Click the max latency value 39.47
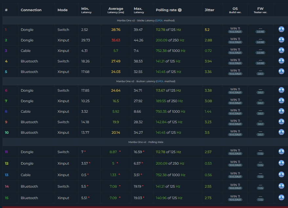Image resolution: width=288 pixels, height=208 pixels. tap(138, 30)
